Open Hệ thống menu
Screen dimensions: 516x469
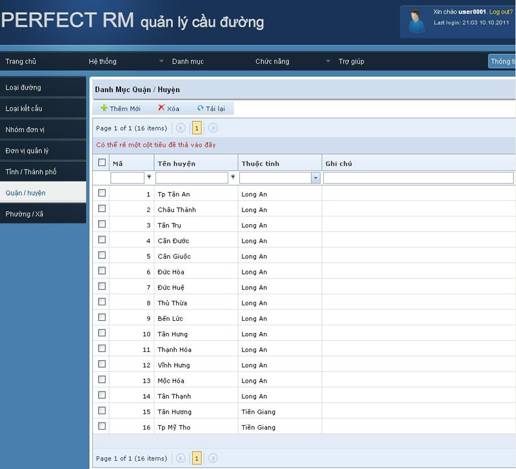(103, 61)
